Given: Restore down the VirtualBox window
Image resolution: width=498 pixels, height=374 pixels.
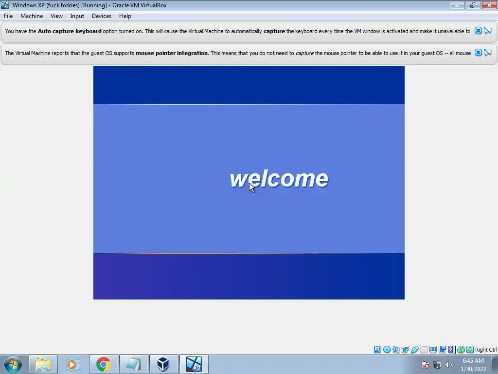Looking at the screenshot, I should (x=473, y=5).
